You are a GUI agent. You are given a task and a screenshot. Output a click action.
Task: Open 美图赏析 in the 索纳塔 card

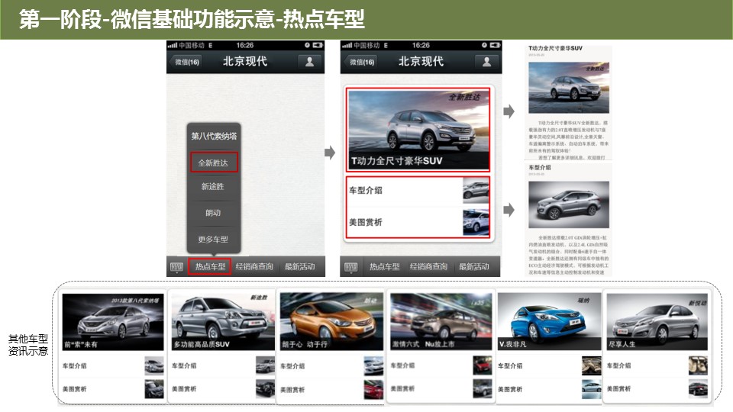[x=113, y=388]
